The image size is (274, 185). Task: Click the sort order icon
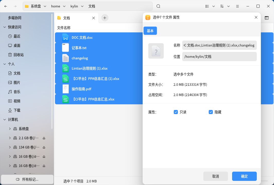[222, 6]
